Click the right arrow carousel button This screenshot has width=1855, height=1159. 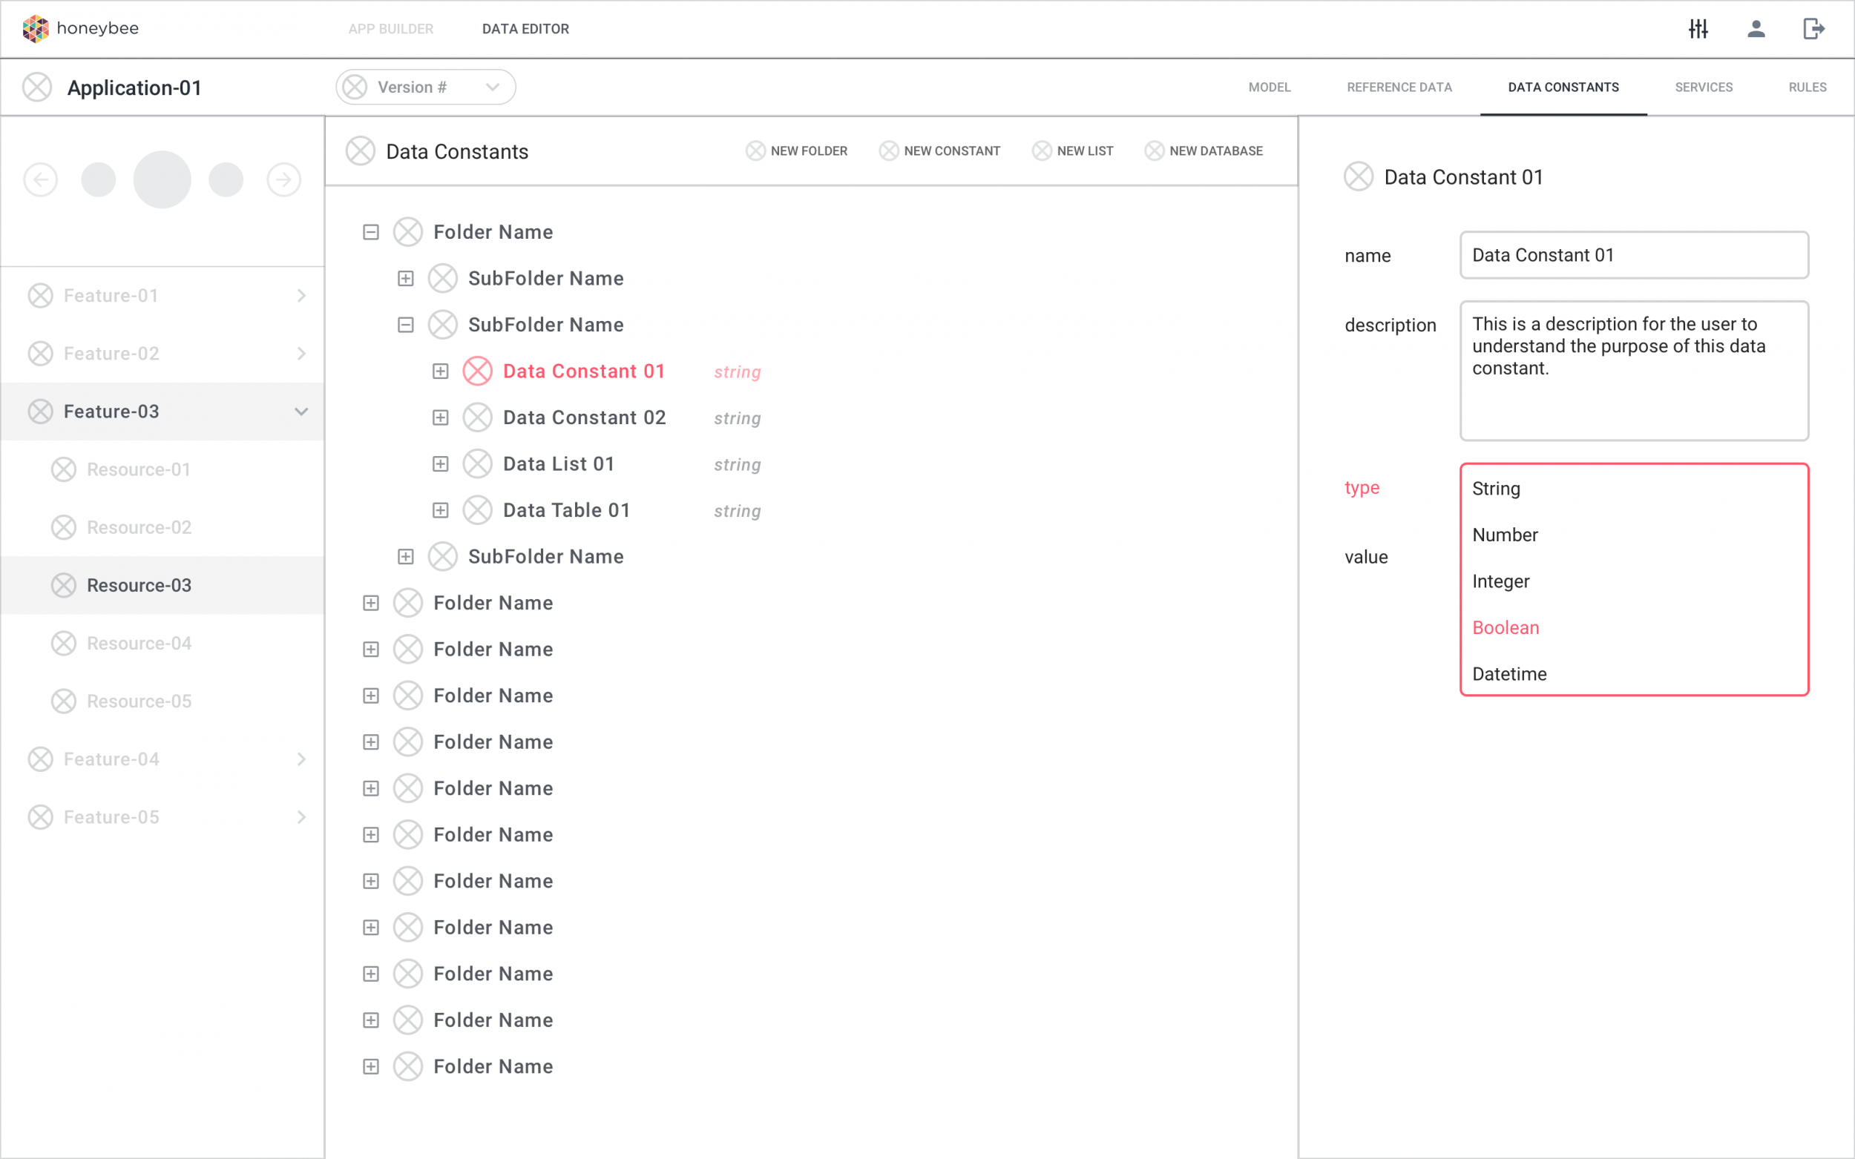pyautogui.click(x=283, y=180)
